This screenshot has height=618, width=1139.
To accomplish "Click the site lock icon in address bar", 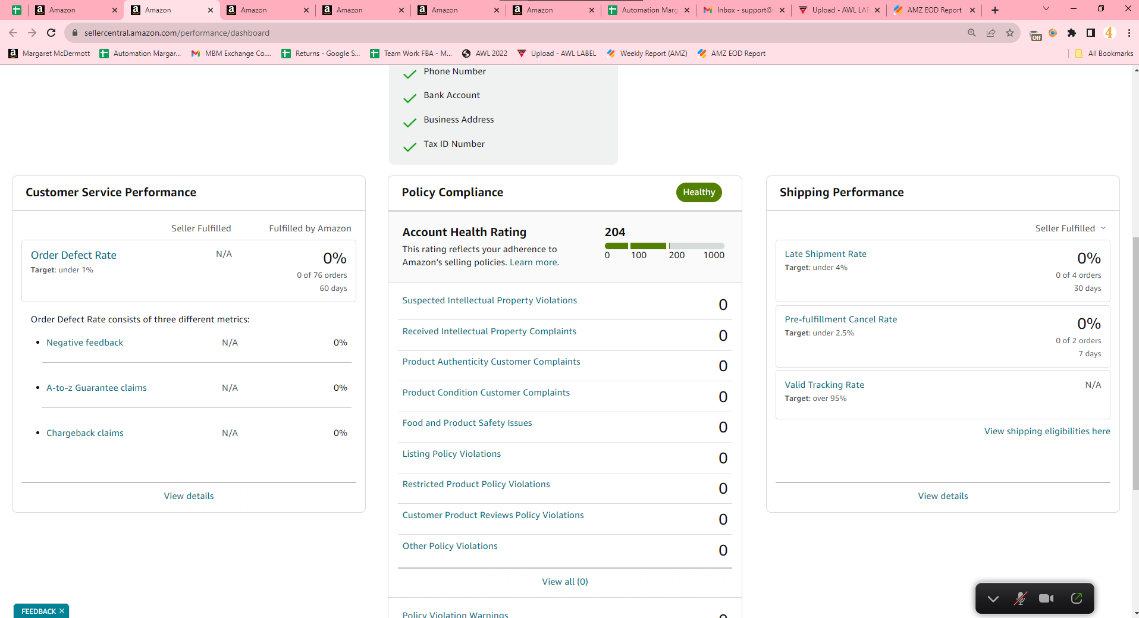I will pos(74,33).
